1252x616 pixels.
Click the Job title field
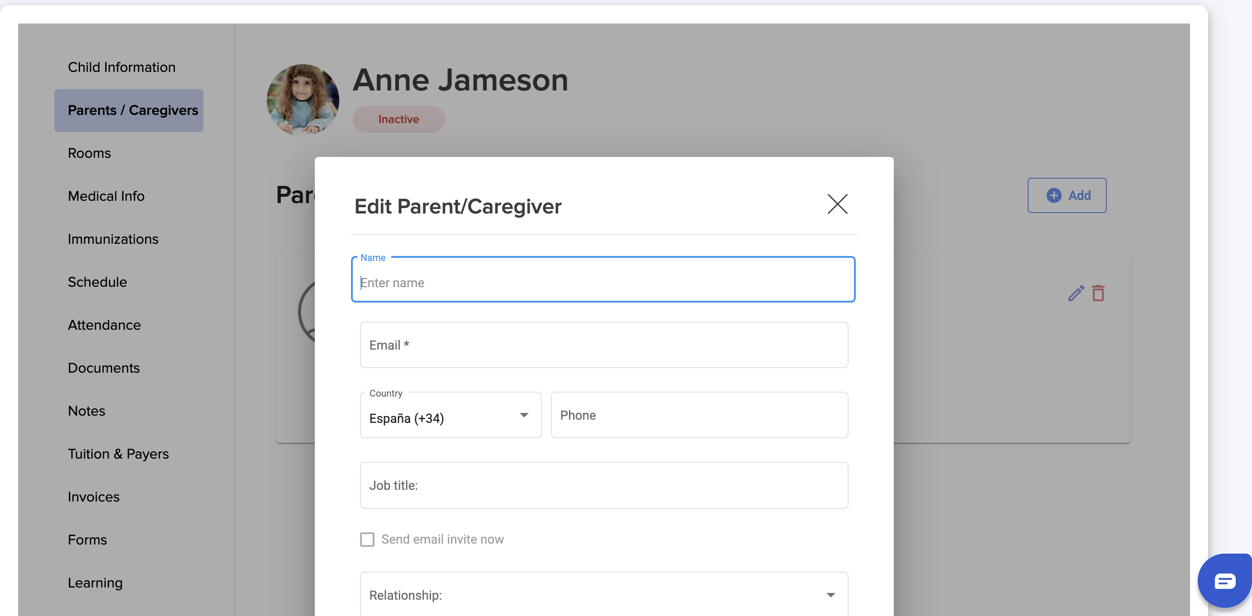point(604,485)
